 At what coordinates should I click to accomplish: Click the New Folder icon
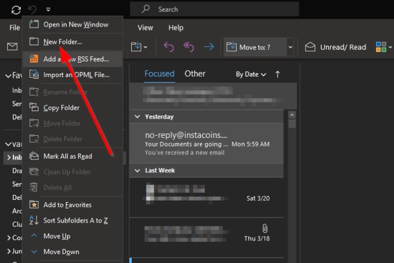point(34,41)
